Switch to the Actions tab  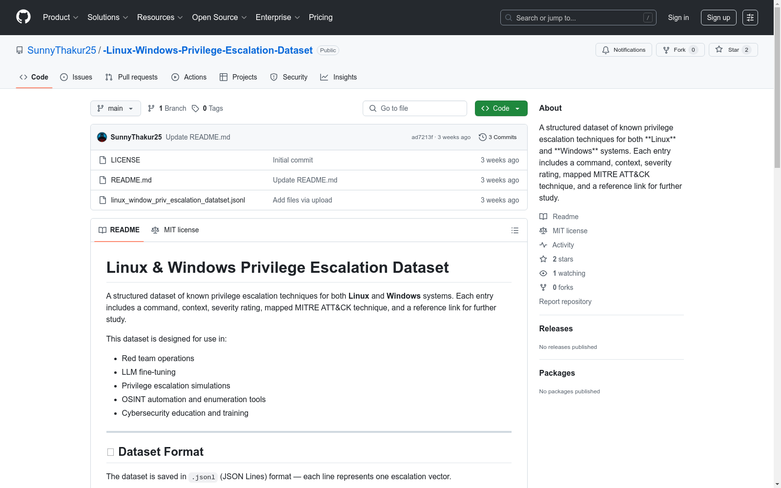click(189, 77)
